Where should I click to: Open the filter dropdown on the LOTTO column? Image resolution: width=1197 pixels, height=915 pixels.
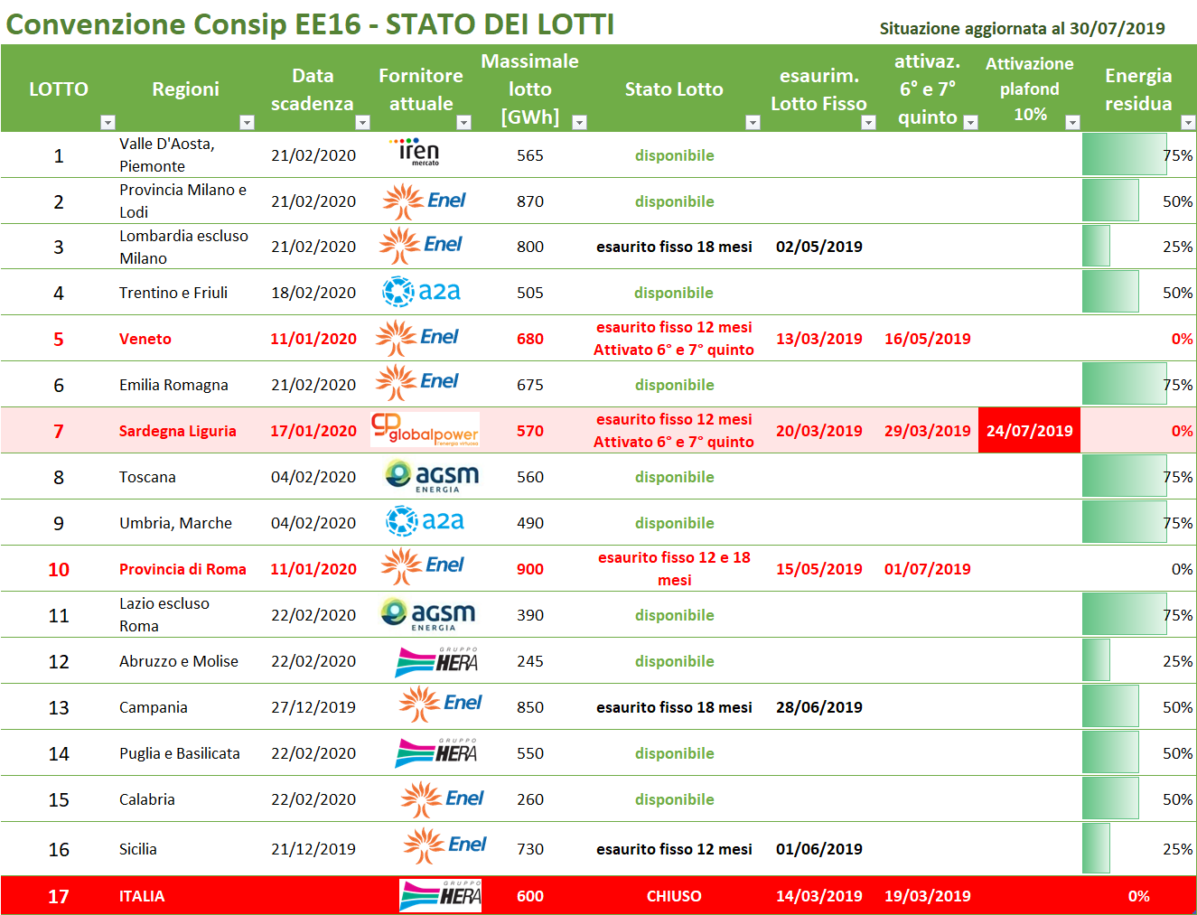(x=108, y=120)
